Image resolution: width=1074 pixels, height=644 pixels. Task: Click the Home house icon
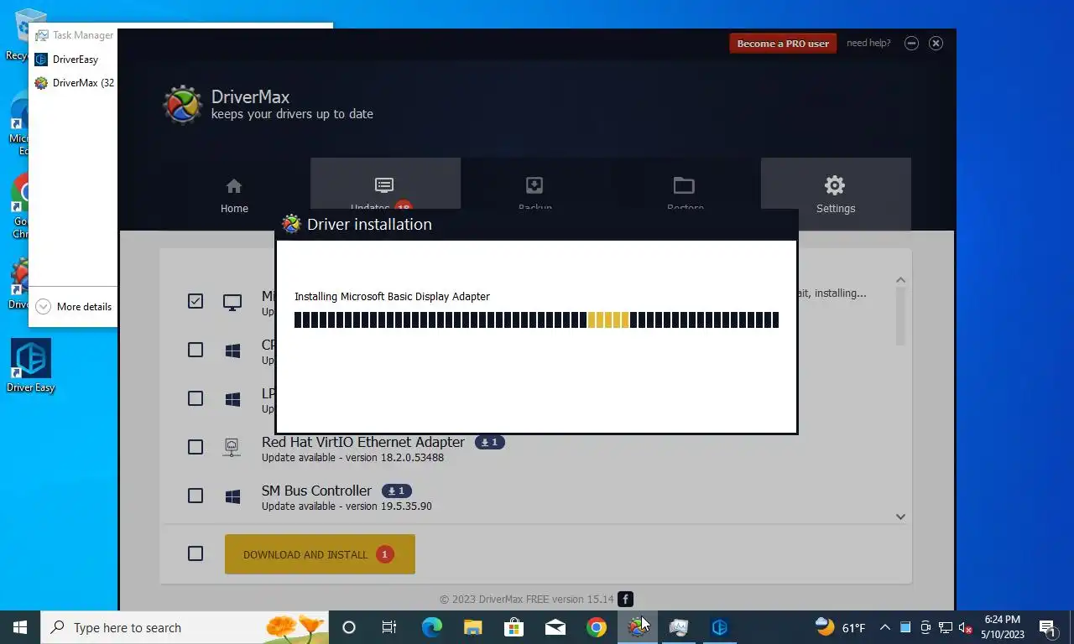[234, 185]
